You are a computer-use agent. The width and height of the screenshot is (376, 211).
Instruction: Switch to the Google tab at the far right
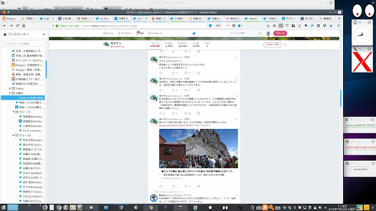[326, 18]
